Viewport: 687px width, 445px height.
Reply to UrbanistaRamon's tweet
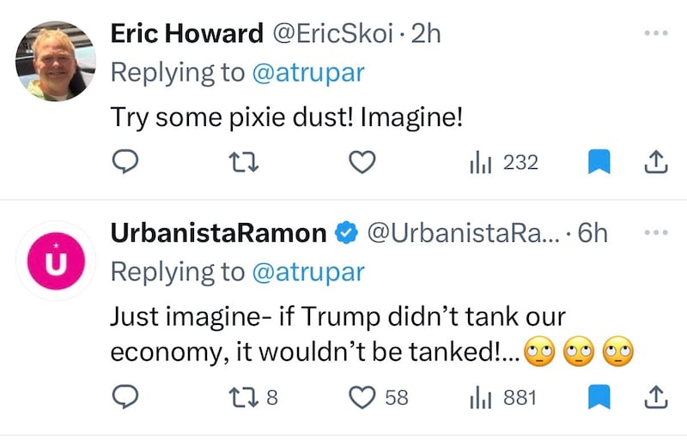(125, 397)
